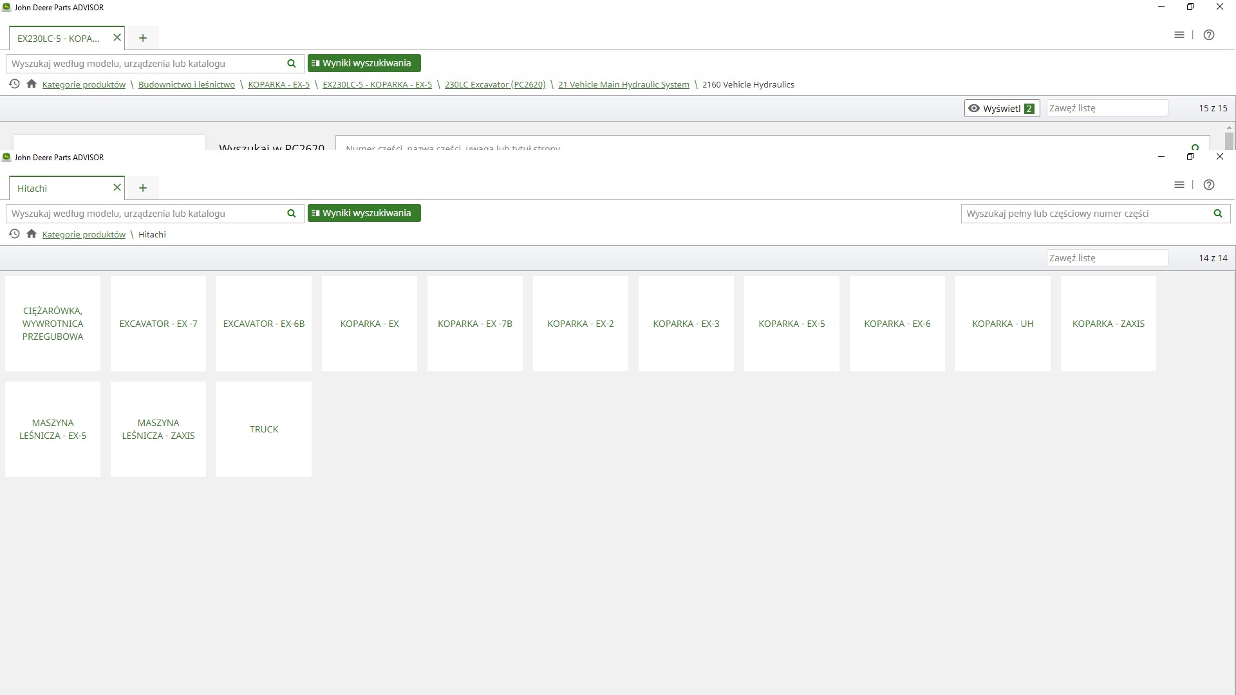Click Wyniki wyszukiwania button in the Hitachi window
Viewport: 1236px width, 695px height.
(x=364, y=213)
